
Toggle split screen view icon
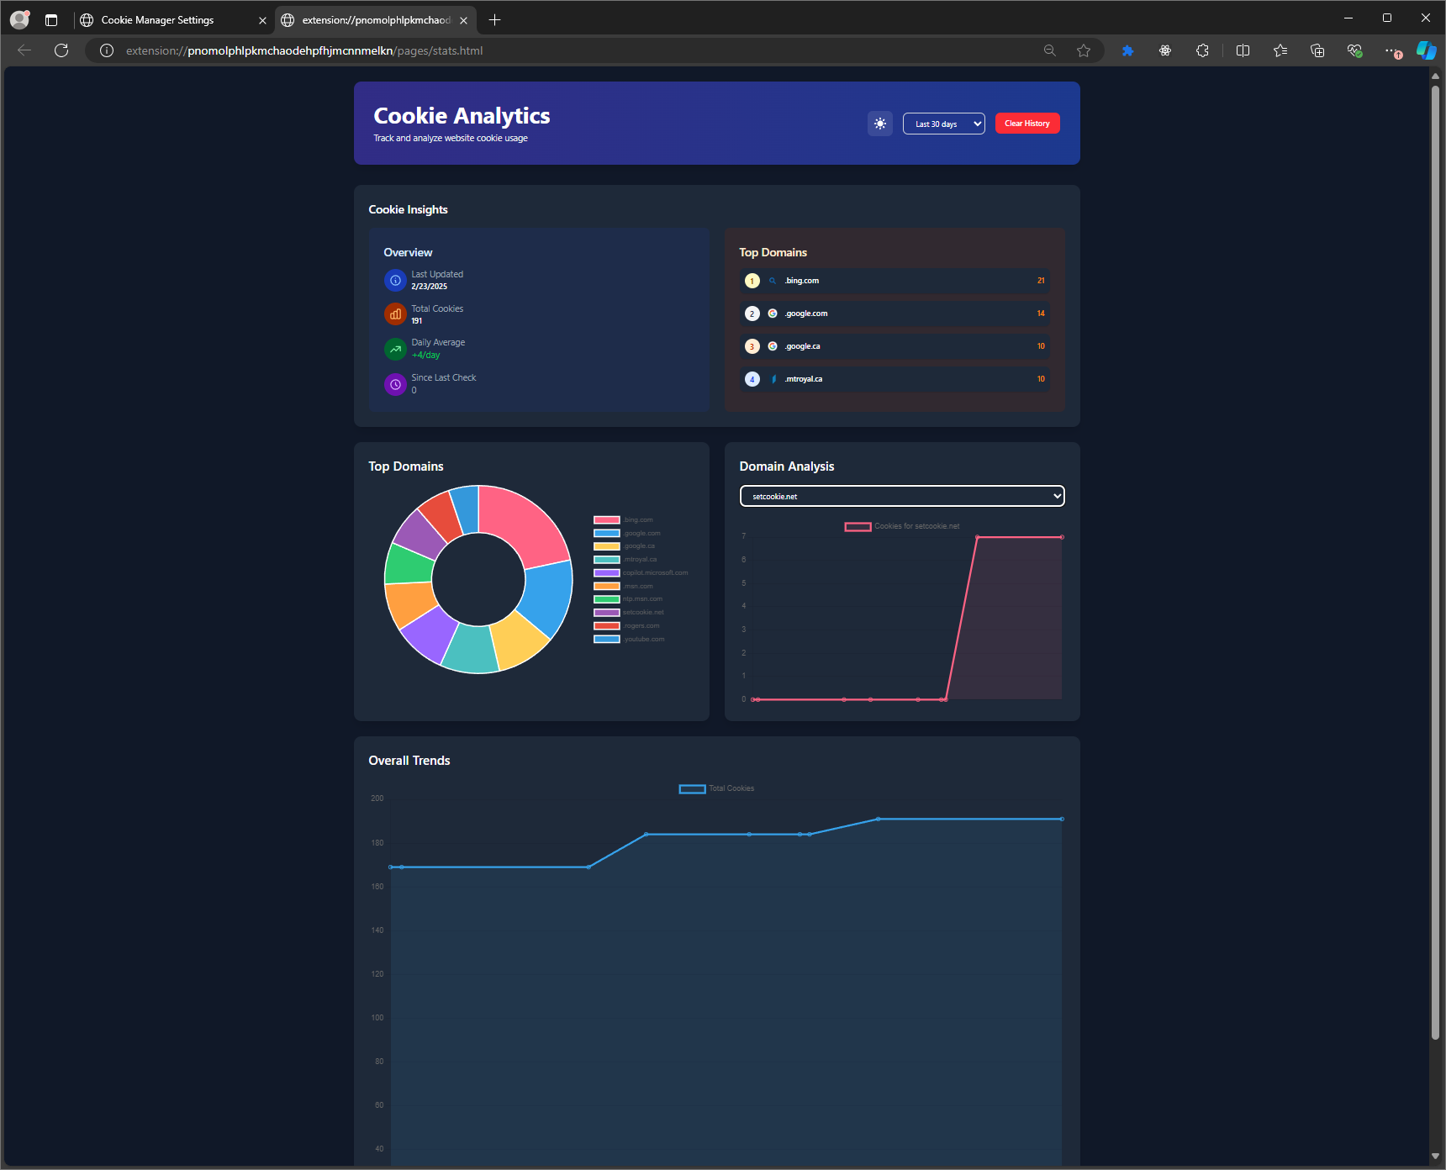click(x=1243, y=50)
